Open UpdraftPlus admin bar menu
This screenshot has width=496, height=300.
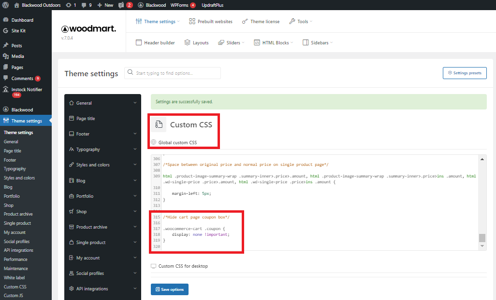pos(212,5)
